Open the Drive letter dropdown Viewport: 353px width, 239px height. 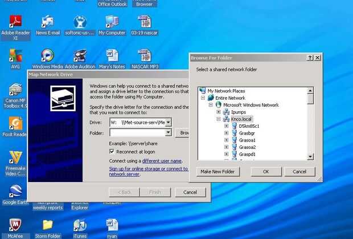point(168,122)
